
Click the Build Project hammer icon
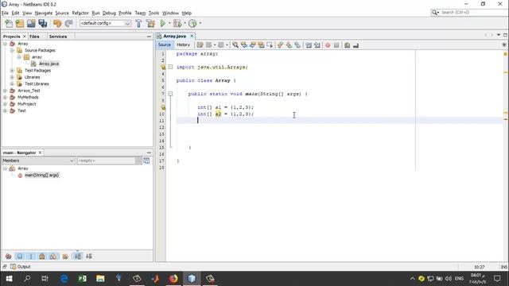138,23
